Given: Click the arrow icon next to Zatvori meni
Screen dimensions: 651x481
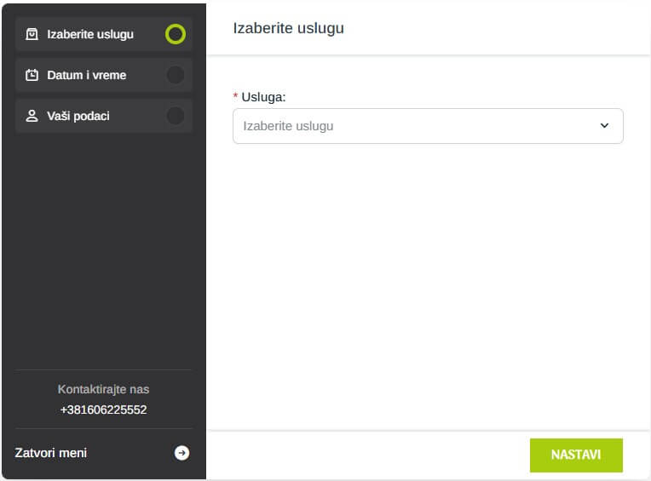Looking at the screenshot, I should 181,453.
